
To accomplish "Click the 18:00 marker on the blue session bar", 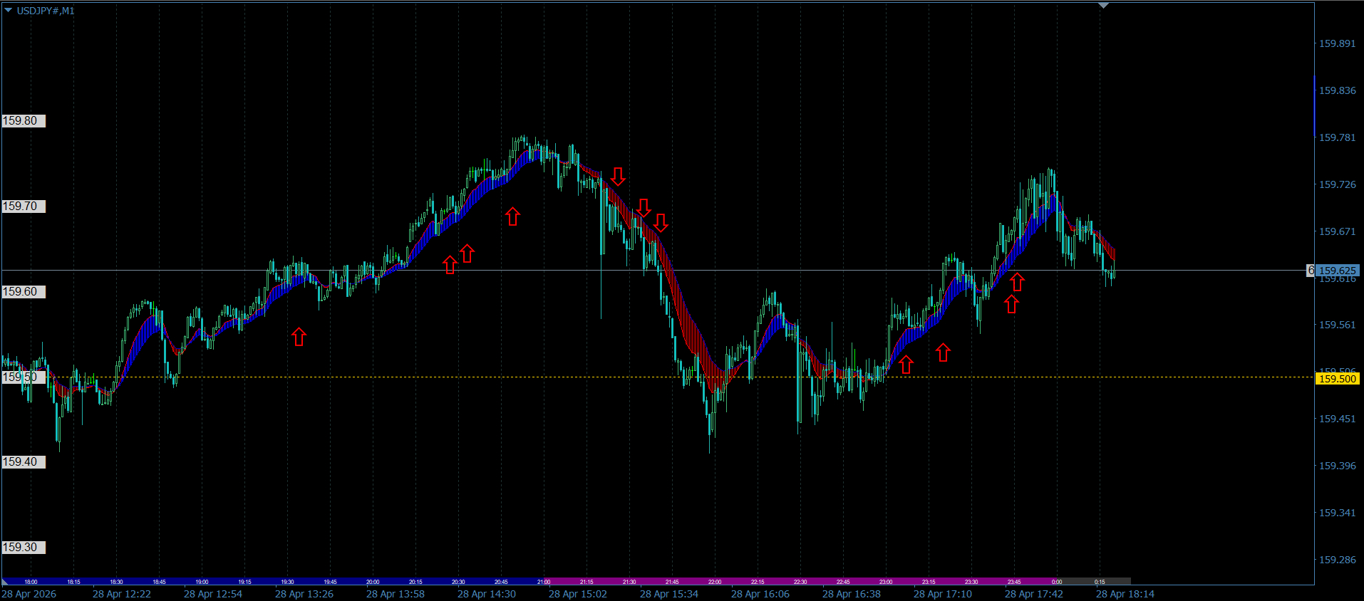I will pos(31,582).
